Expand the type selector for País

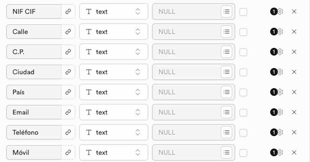[x=114, y=92]
